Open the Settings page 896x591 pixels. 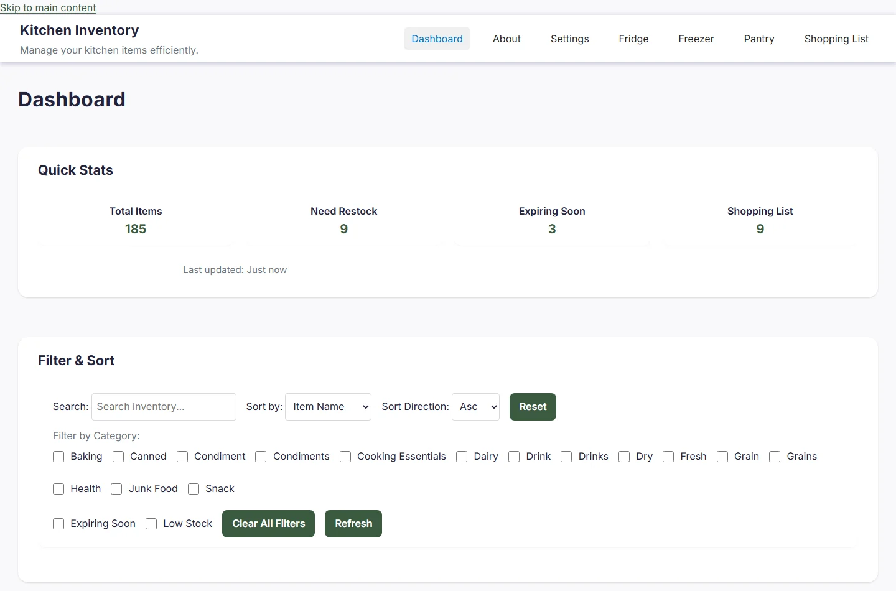point(569,39)
